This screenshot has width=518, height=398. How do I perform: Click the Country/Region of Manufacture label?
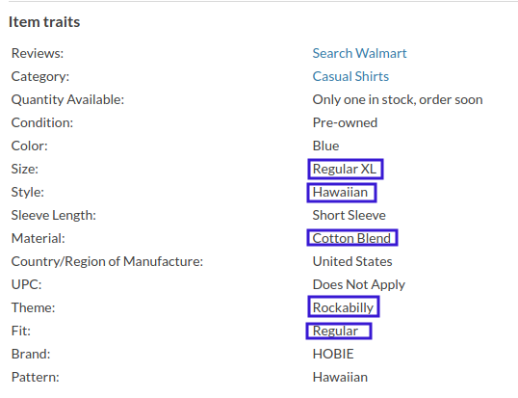click(107, 261)
